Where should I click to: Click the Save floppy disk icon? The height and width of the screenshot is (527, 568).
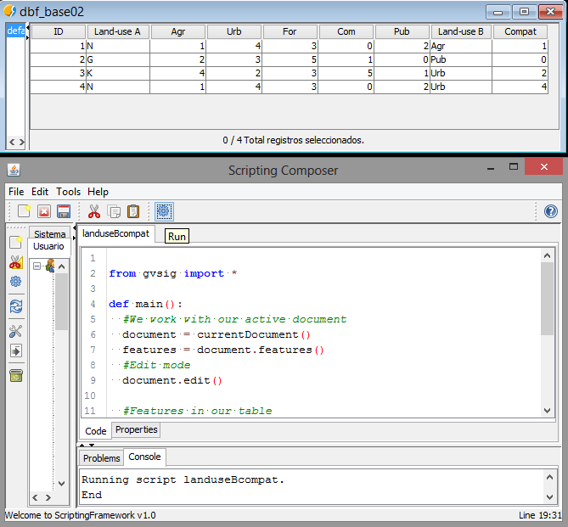coord(63,211)
